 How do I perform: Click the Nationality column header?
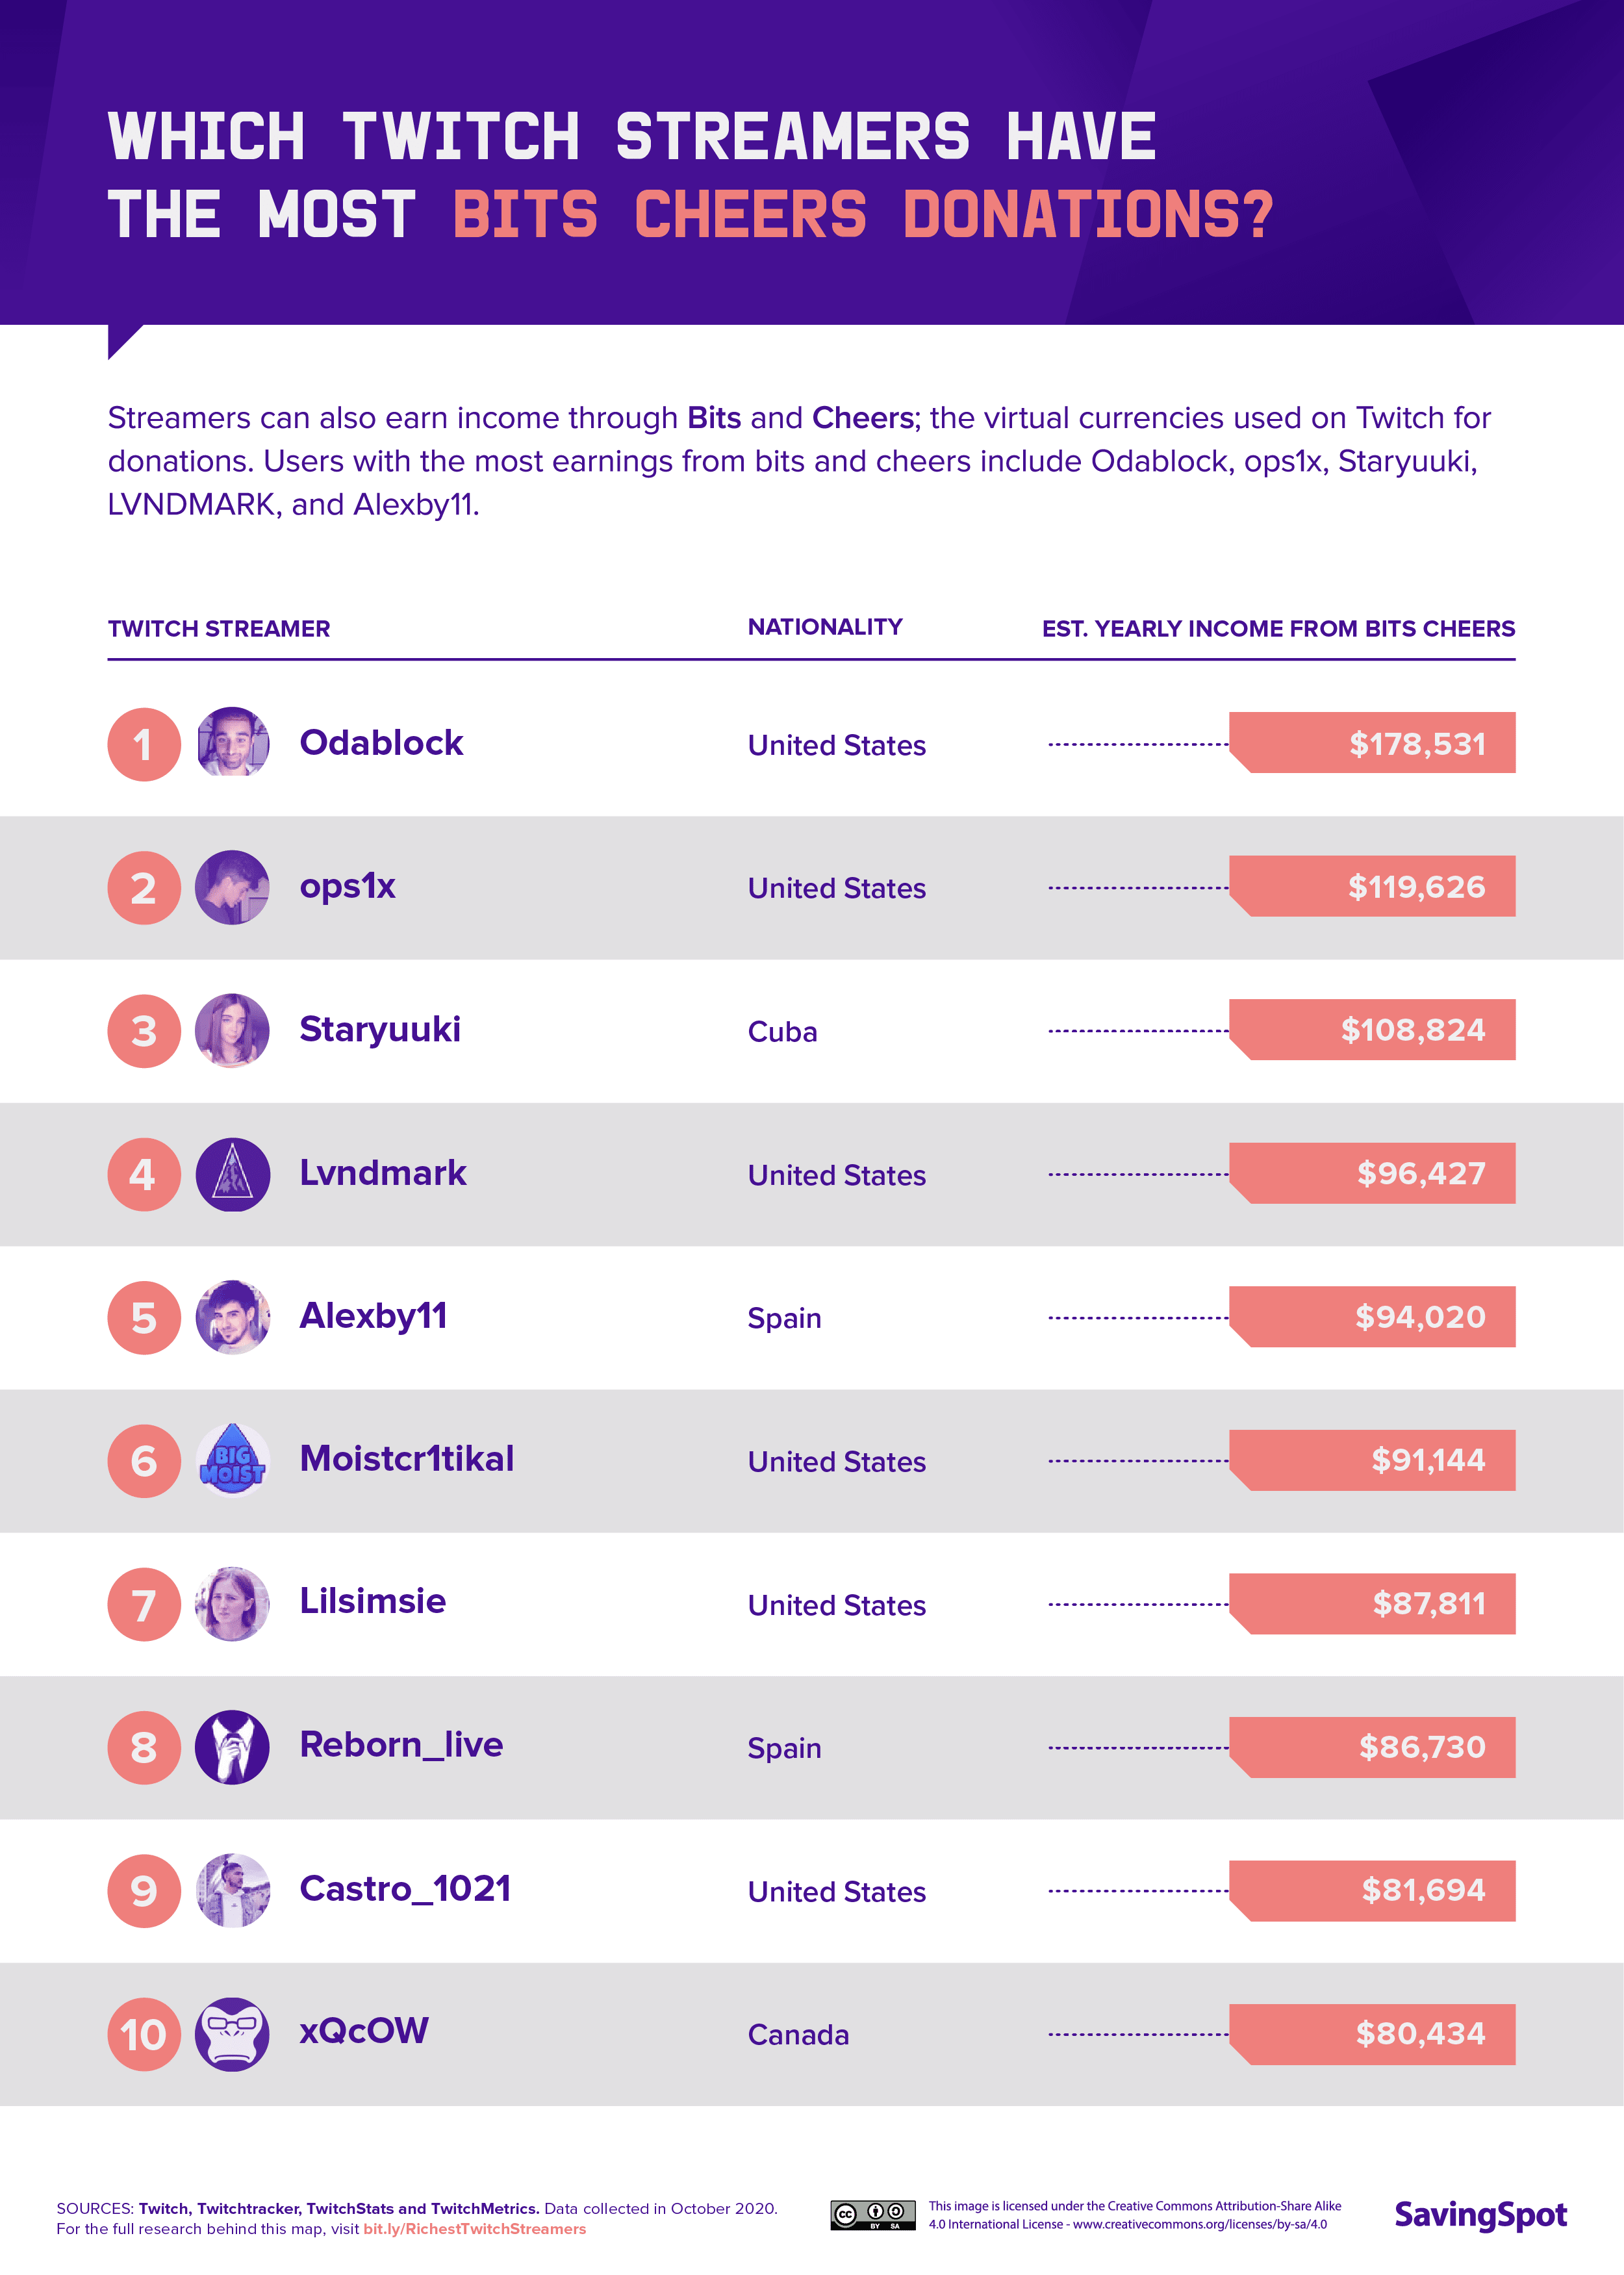click(825, 627)
